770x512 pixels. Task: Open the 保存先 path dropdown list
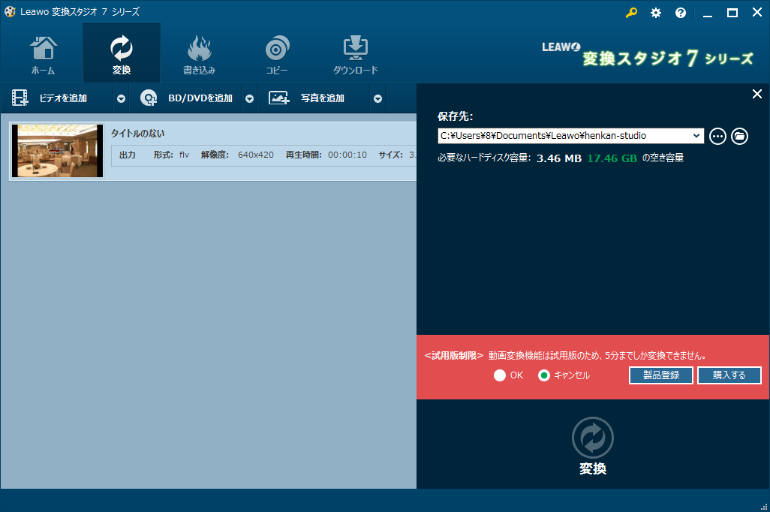pyautogui.click(x=696, y=136)
